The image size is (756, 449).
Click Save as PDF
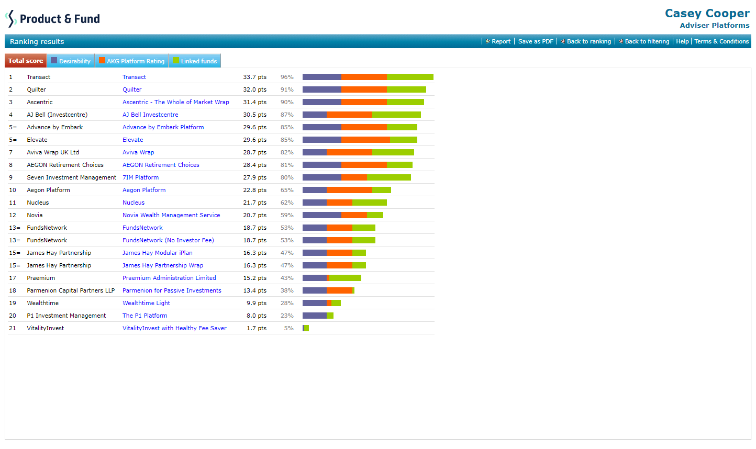pyautogui.click(x=536, y=41)
